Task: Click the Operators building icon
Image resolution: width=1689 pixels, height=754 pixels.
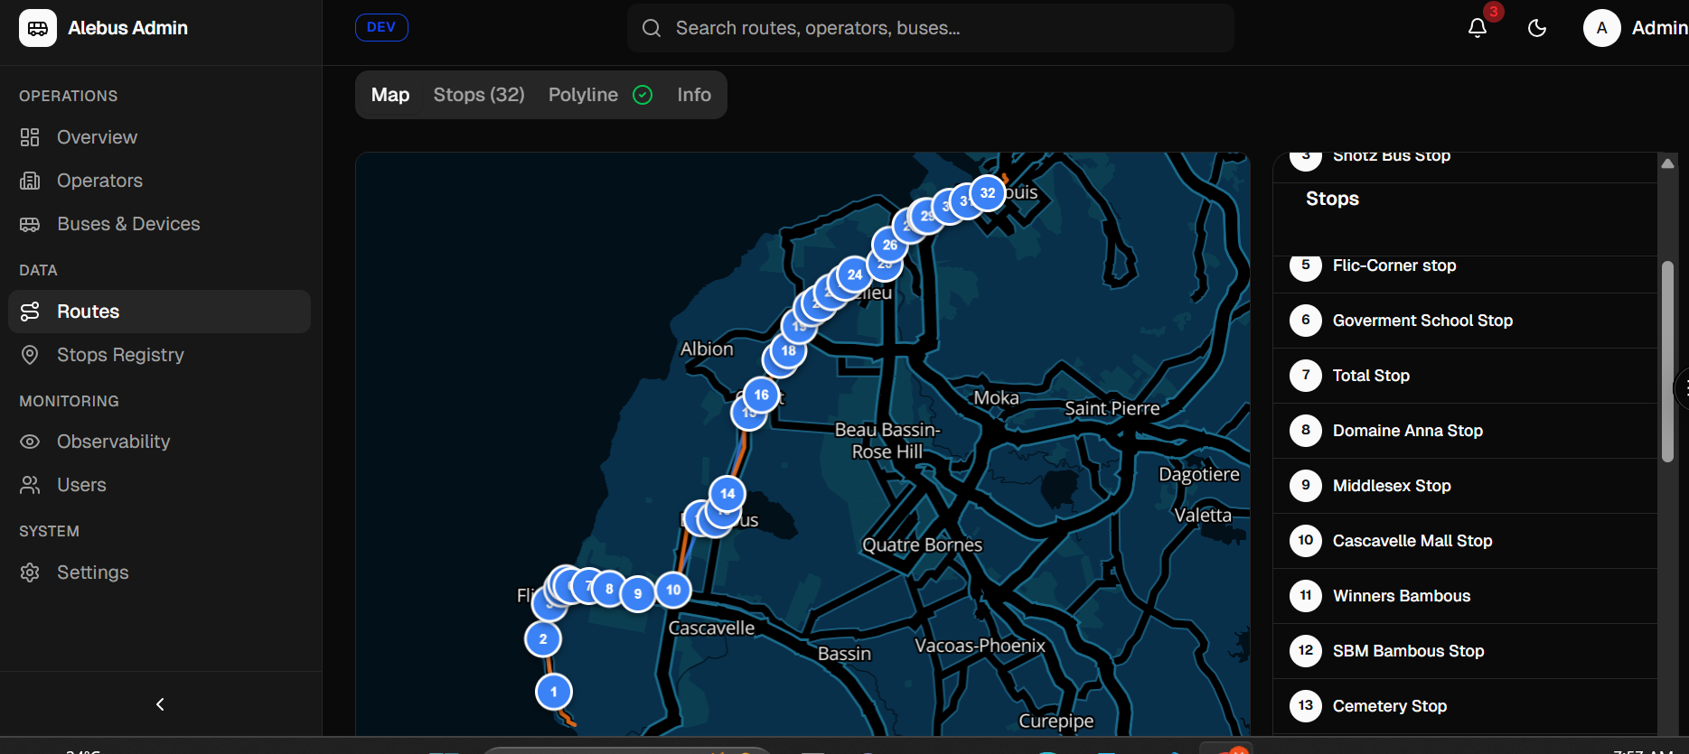Action: click(30, 181)
